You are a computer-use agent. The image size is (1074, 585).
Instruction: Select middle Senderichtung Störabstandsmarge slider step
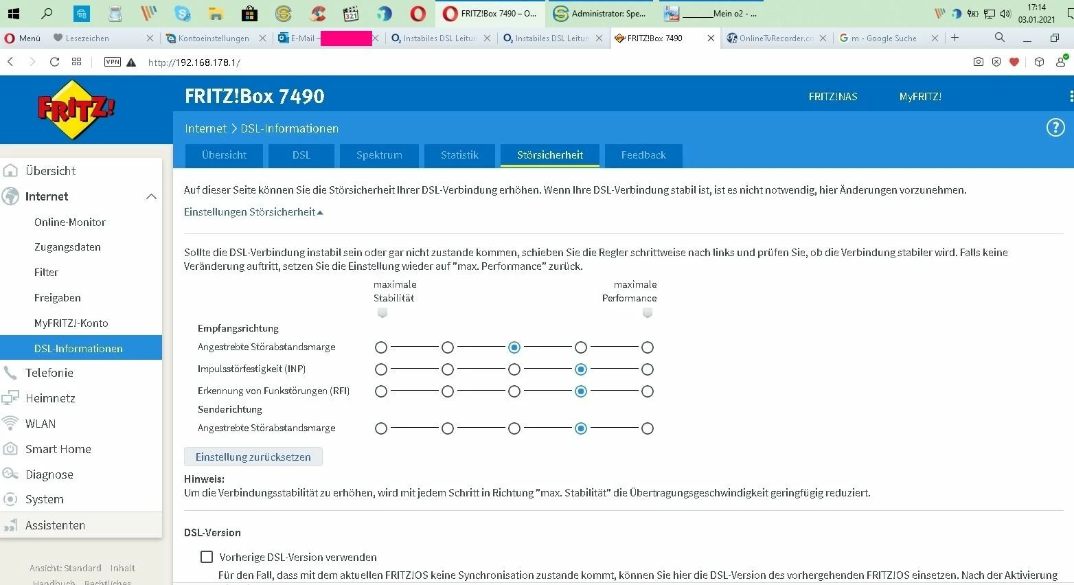(514, 428)
